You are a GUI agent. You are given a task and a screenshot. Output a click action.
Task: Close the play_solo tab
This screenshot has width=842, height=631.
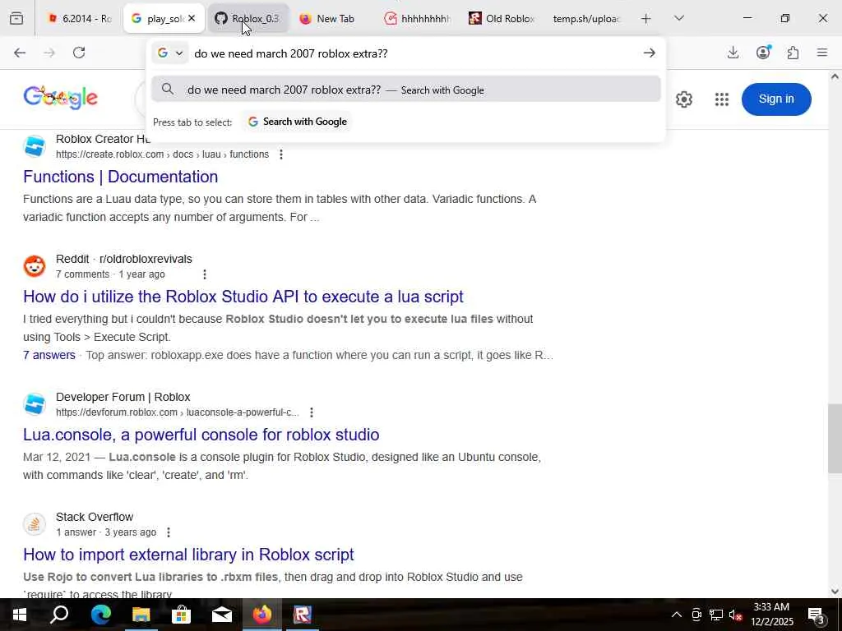[192, 19]
